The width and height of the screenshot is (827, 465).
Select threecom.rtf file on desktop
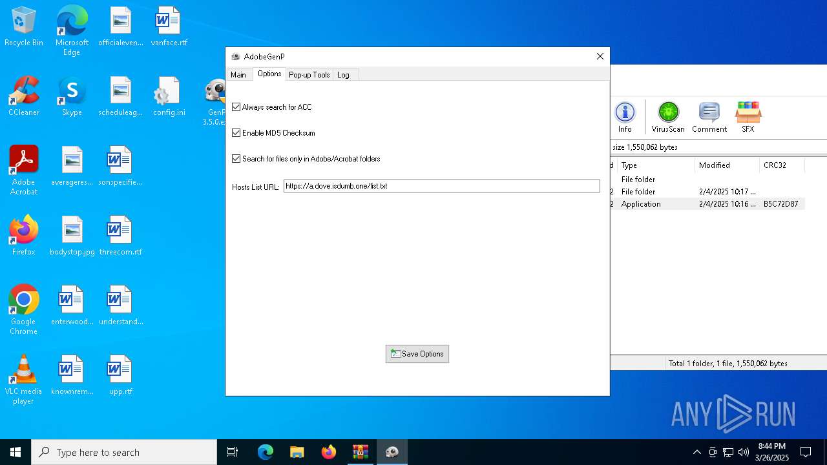tap(120, 236)
